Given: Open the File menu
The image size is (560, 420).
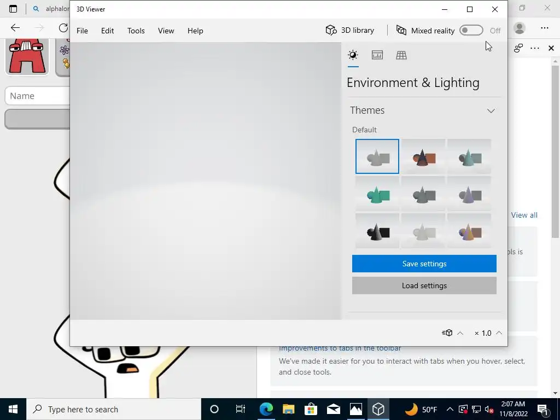Looking at the screenshot, I should point(82,31).
